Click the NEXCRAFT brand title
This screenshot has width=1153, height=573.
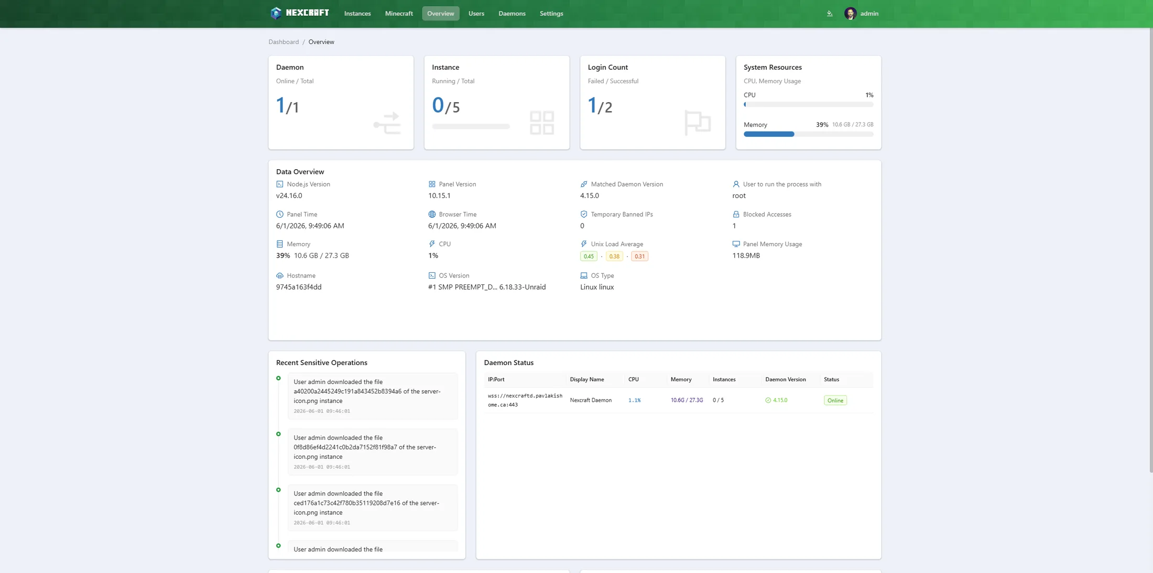[308, 13]
